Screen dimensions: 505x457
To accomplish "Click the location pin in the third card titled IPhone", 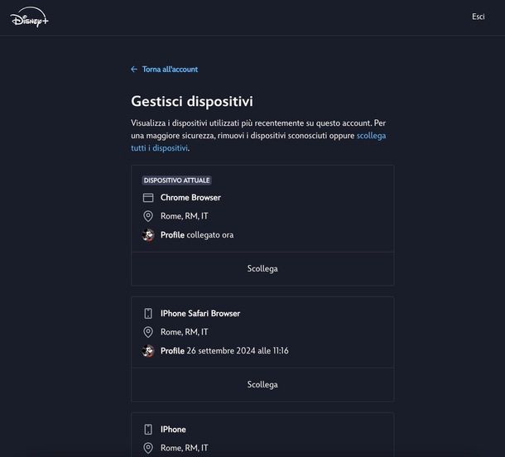I will 148,448.
